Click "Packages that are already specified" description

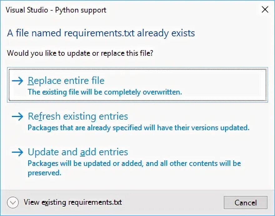(x=138, y=128)
